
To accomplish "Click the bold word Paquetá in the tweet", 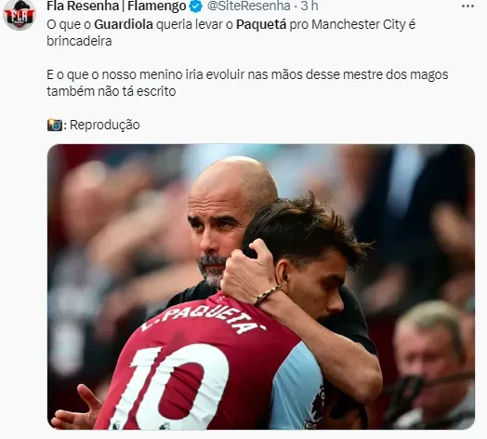I will coord(261,24).
